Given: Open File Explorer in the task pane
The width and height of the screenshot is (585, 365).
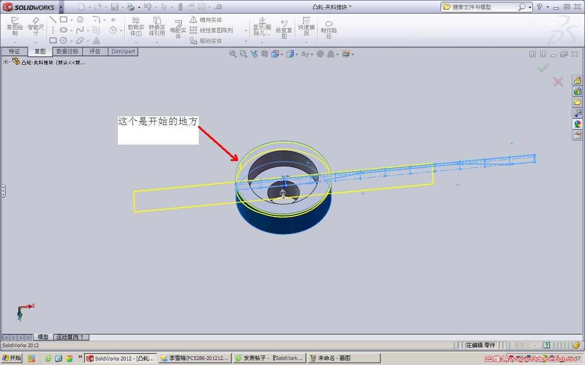Looking at the screenshot, I should [577, 102].
